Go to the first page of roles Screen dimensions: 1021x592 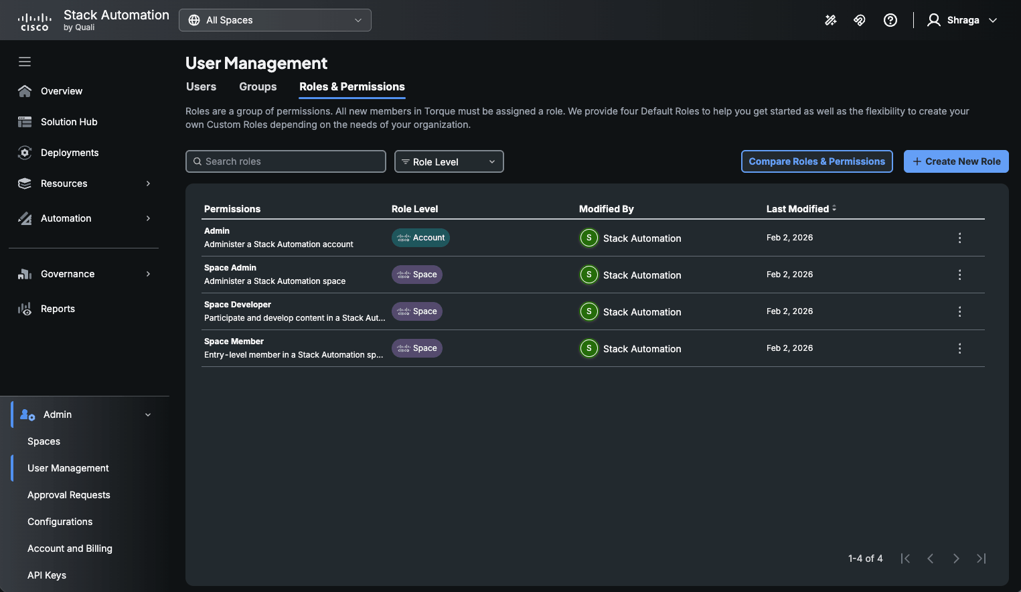click(x=905, y=559)
